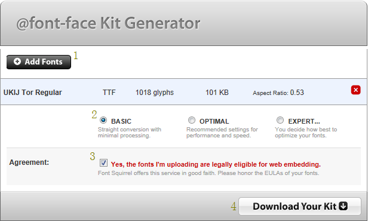Click the 1018 glyphs count
The height and width of the screenshot is (221, 368).
coord(154,93)
